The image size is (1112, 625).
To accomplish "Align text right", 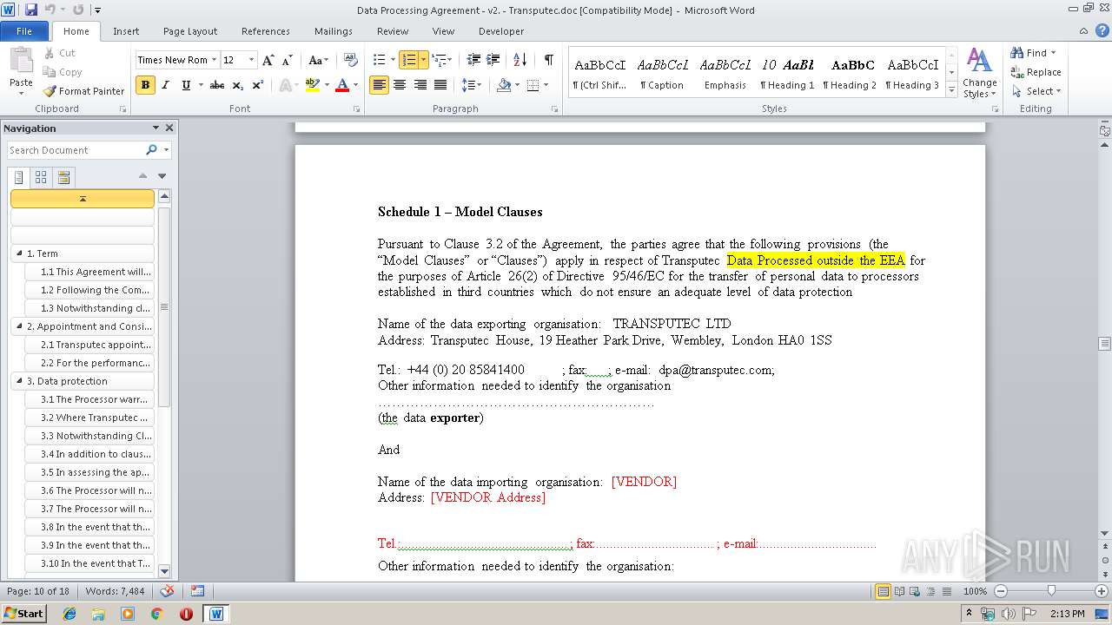I will pos(420,85).
